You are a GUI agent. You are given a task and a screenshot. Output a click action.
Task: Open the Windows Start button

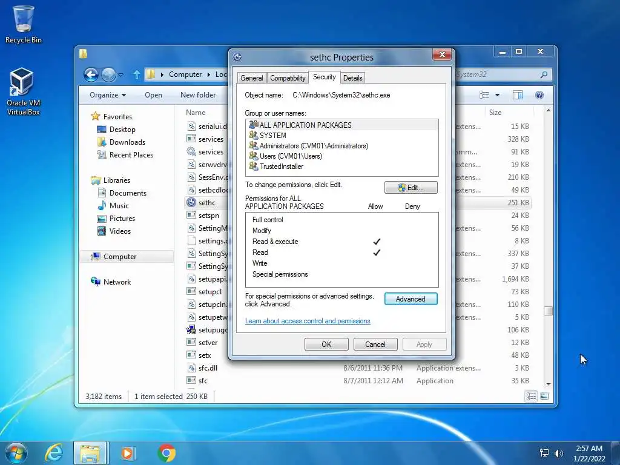tap(16, 453)
